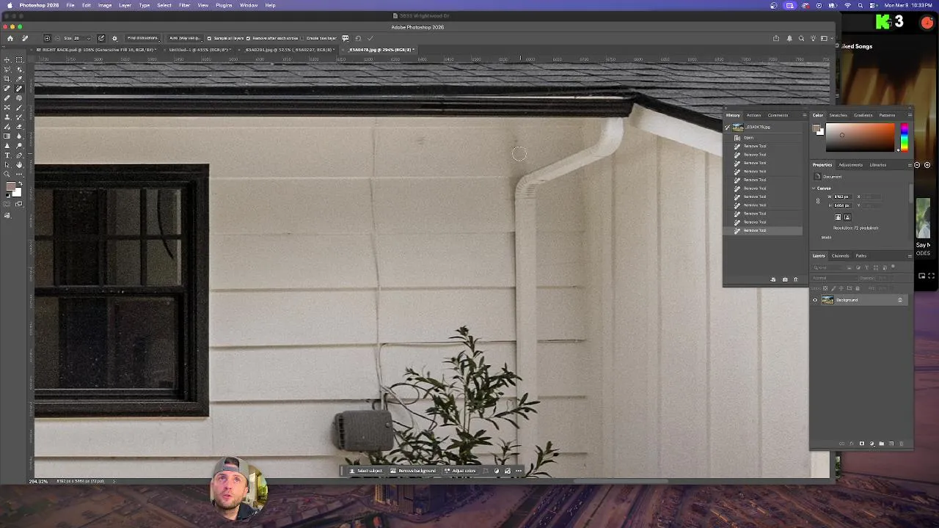
Task: Switch to the Channels tab
Action: (840, 256)
